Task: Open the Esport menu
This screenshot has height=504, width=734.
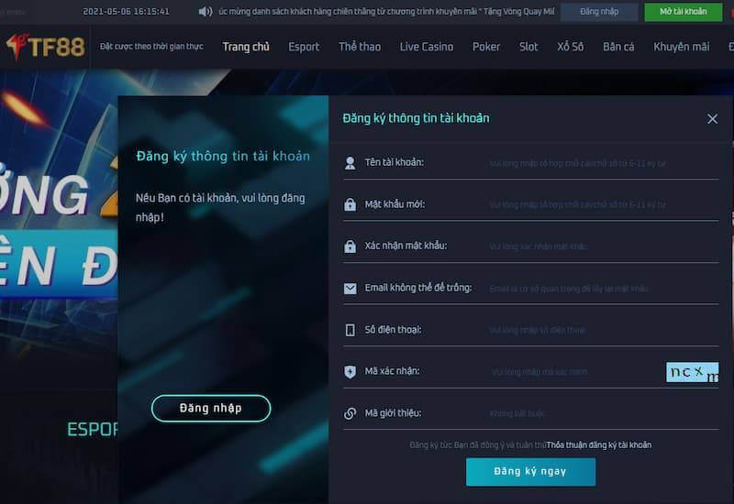Action: tap(304, 47)
